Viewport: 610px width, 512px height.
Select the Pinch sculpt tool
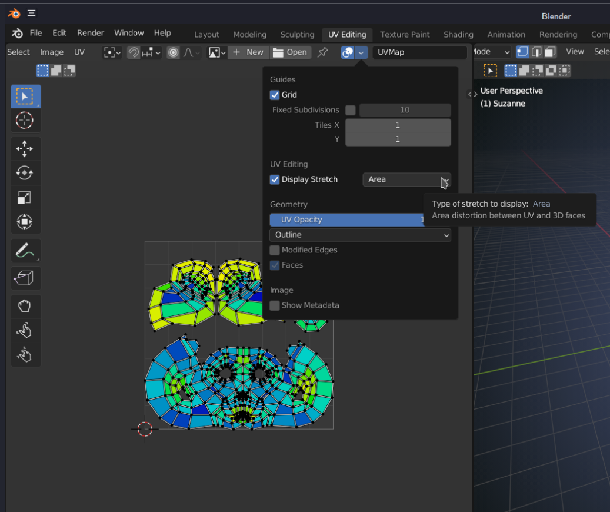26,355
